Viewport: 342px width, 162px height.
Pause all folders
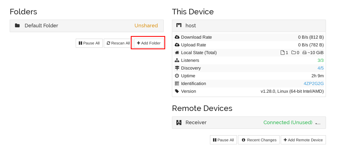tap(89, 43)
